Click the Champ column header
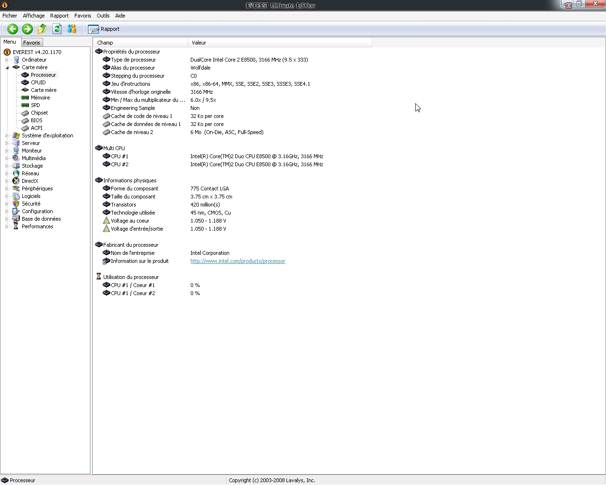 [141, 43]
